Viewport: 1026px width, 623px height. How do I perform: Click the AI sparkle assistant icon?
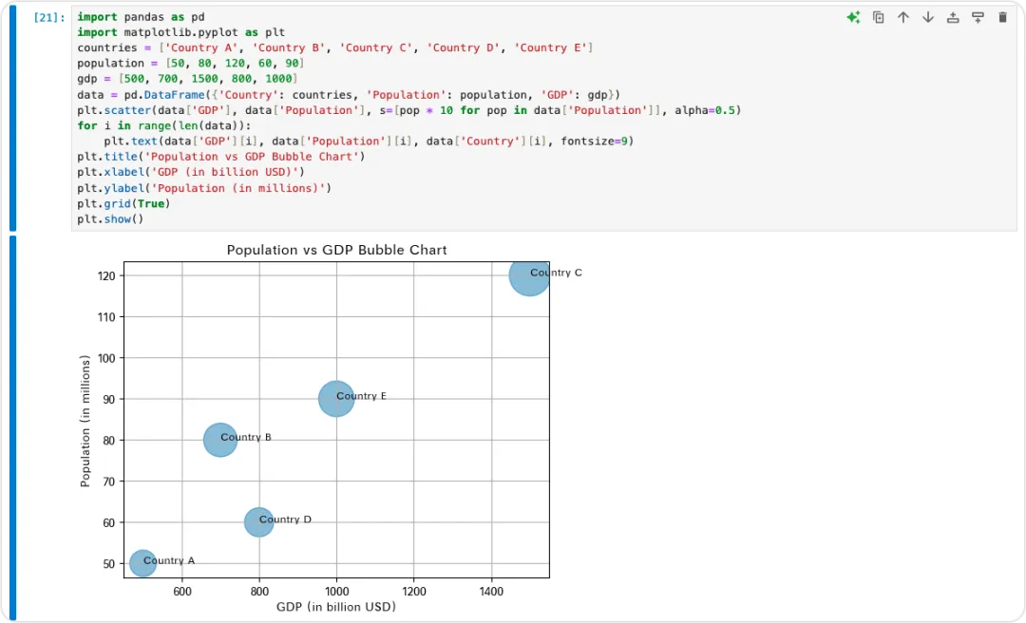tap(853, 18)
